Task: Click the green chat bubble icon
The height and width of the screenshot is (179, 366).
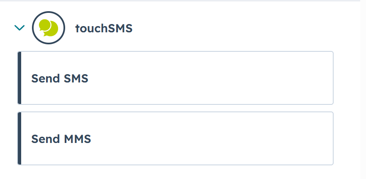Action: pyautogui.click(x=48, y=28)
